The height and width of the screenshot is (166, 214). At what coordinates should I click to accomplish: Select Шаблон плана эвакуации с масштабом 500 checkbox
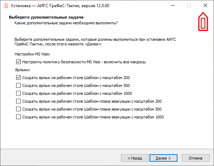click(18, 109)
